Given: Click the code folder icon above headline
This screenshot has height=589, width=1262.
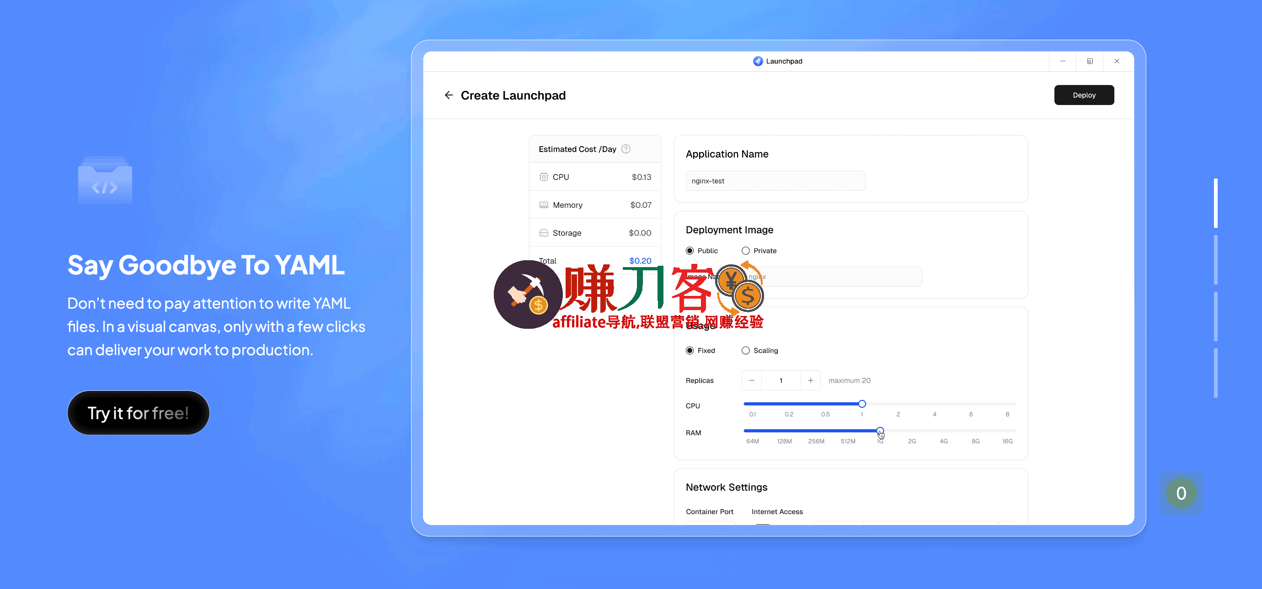Looking at the screenshot, I should [105, 181].
